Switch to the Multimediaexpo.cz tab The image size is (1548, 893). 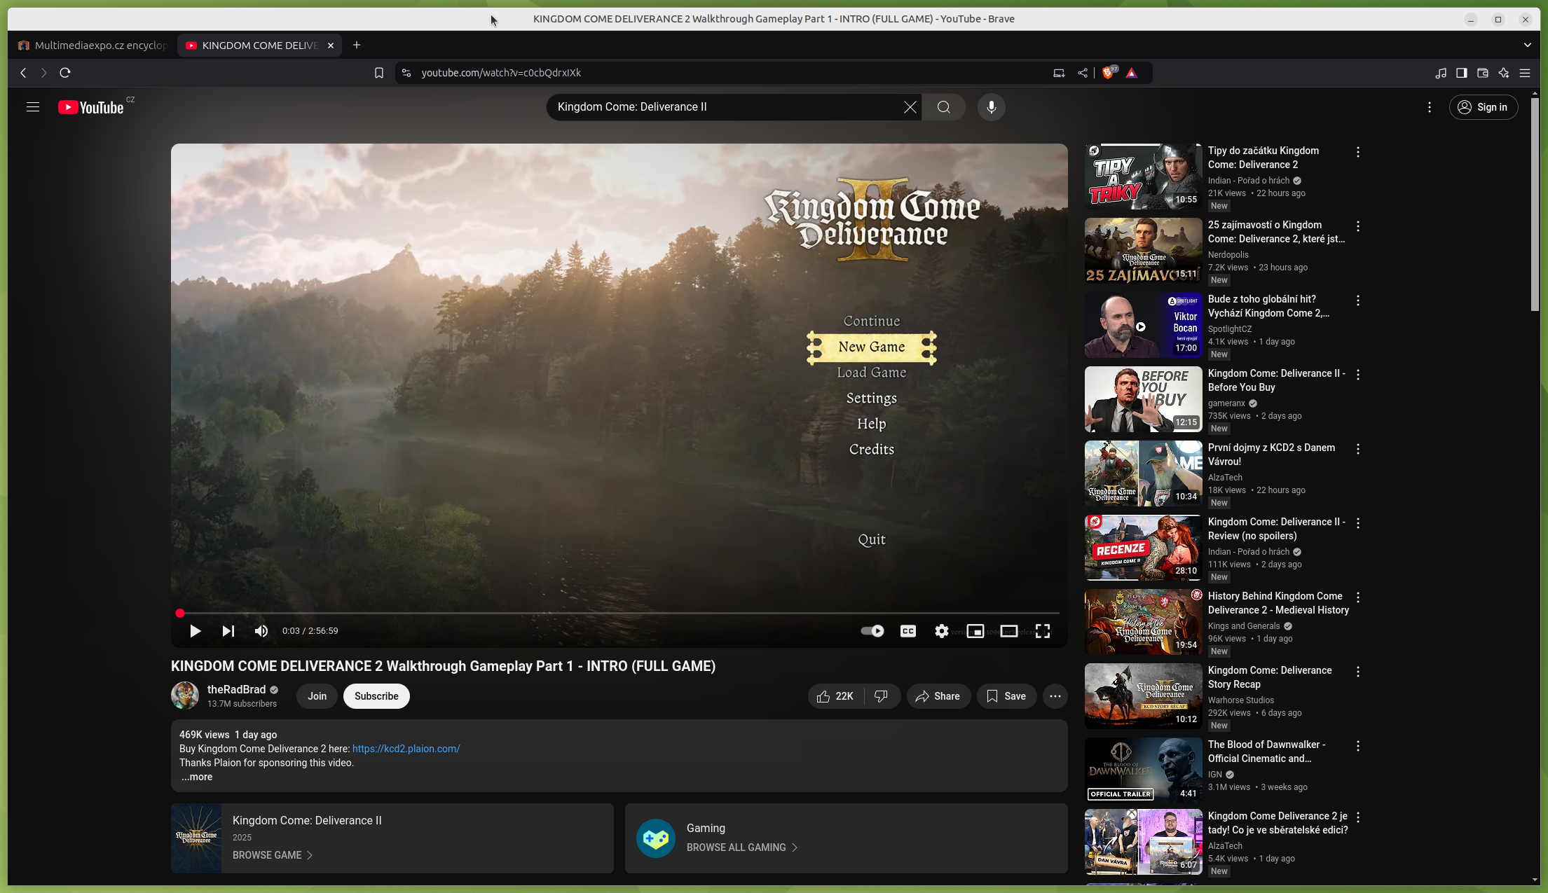click(x=93, y=46)
